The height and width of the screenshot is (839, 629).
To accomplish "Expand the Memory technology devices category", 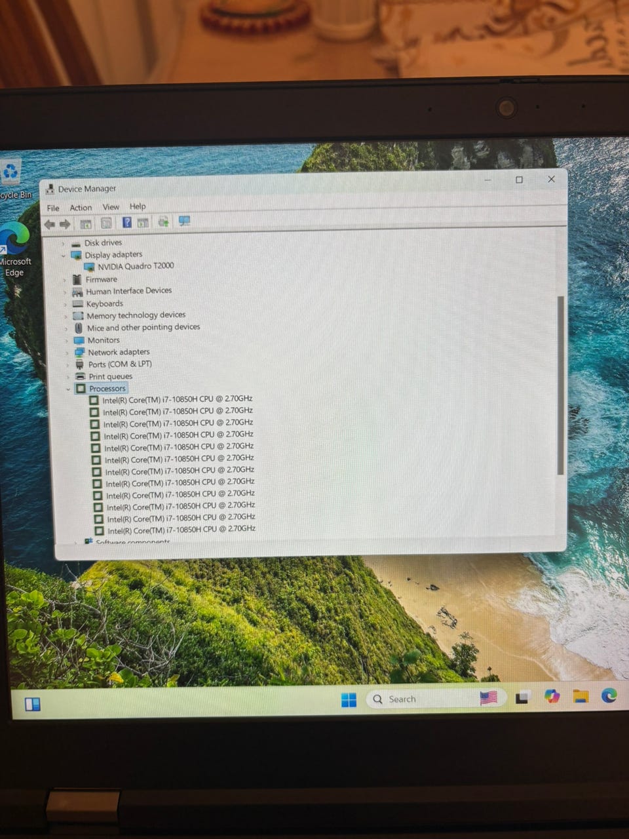I will pos(66,317).
